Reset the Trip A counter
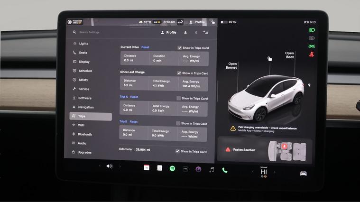This screenshot has height=202, width=360. (x=134, y=97)
